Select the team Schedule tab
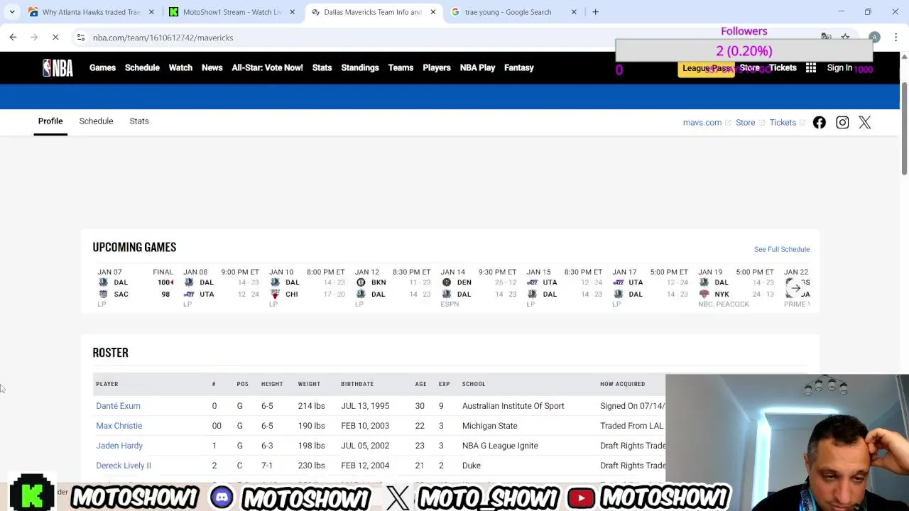909x511 pixels. click(x=96, y=121)
